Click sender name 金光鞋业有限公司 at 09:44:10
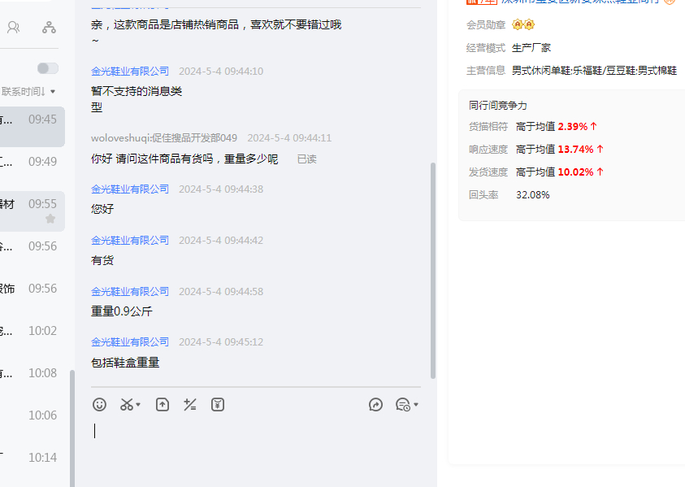 click(x=130, y=72)
